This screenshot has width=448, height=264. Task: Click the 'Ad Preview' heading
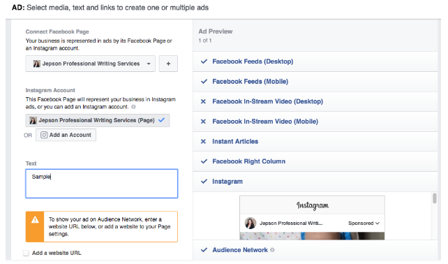click(216, 31)
